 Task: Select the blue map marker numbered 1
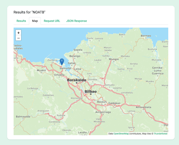[x=62, y=62]
